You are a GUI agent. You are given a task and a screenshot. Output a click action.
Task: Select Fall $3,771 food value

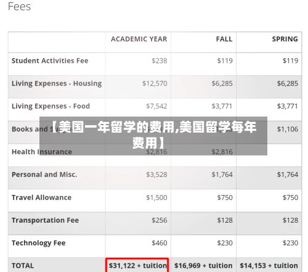(x=222, y=106)
